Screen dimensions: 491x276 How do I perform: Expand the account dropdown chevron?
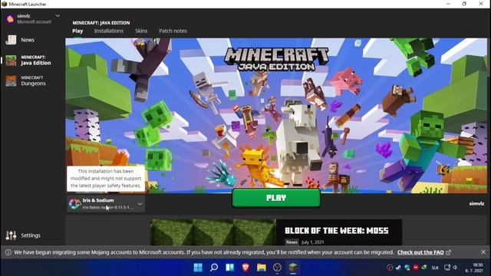58,15
